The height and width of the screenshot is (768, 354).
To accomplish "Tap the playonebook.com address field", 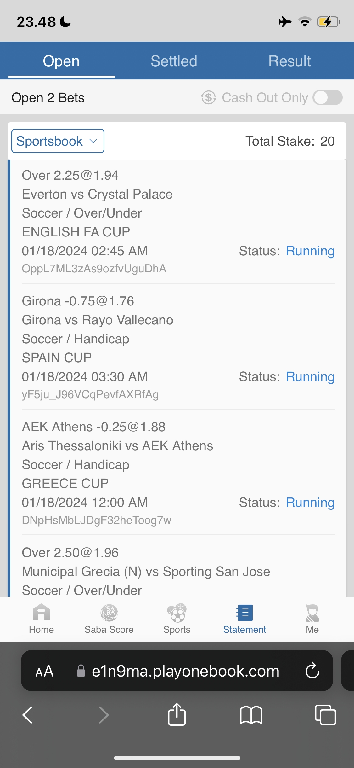I will pyautogui.click(x=185, y=671).
